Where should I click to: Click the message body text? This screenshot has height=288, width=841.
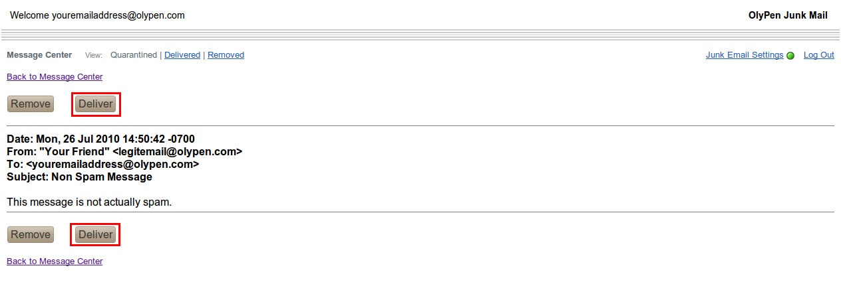coord(89,202)
